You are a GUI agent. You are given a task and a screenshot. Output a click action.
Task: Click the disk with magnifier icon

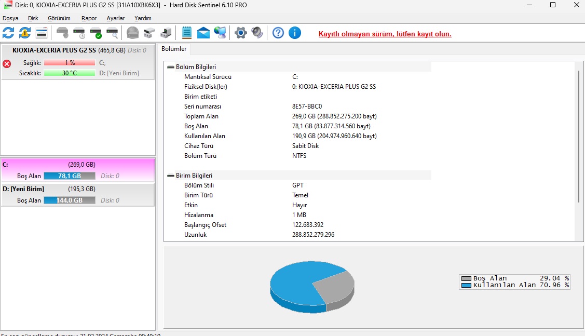tap(112, 33)
